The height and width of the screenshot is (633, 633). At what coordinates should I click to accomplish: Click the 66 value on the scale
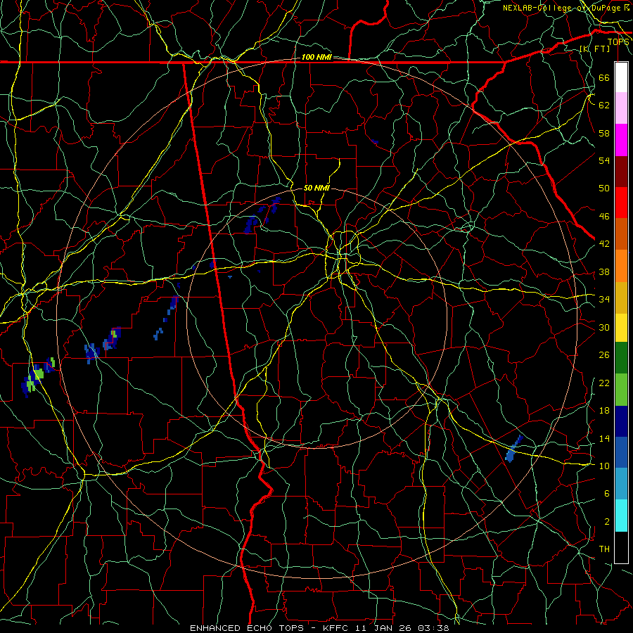(x=604, y=77)
